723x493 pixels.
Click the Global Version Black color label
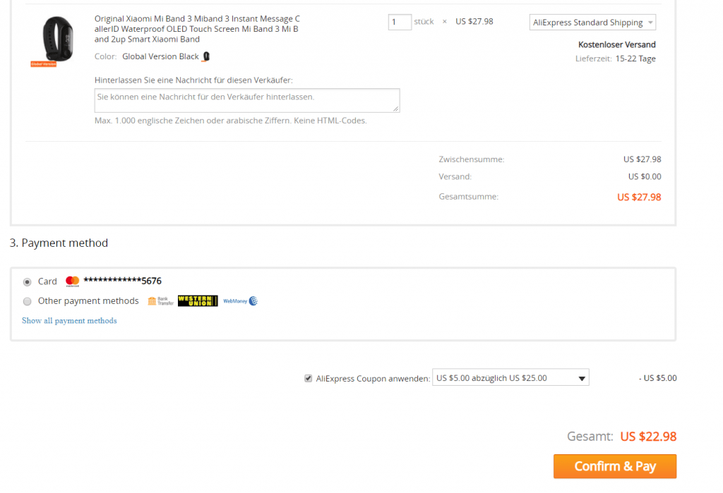(x=160, y=56)
